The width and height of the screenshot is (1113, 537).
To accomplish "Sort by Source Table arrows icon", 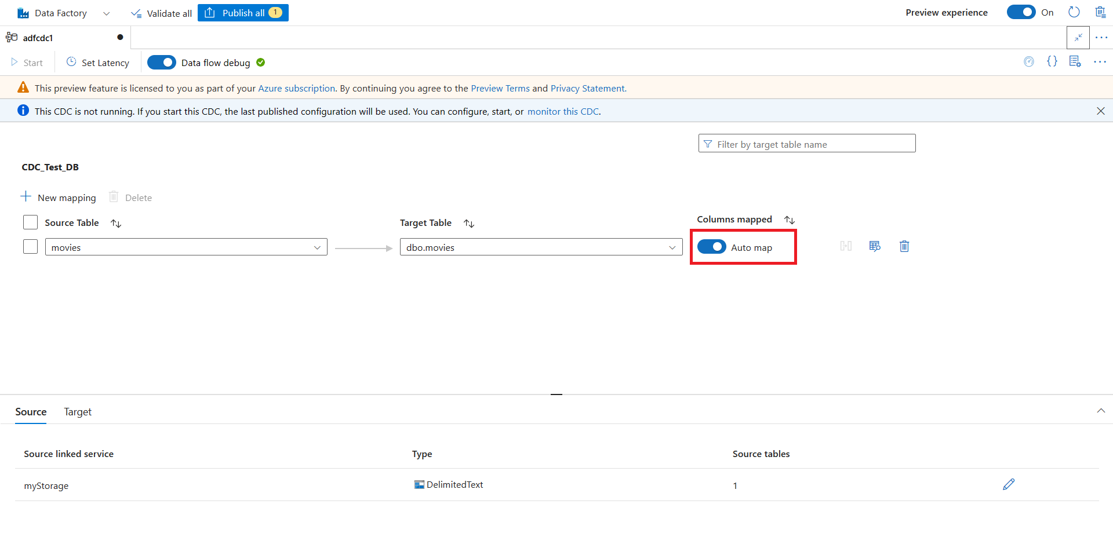I will pyautogui.click(x=116, y=223).
